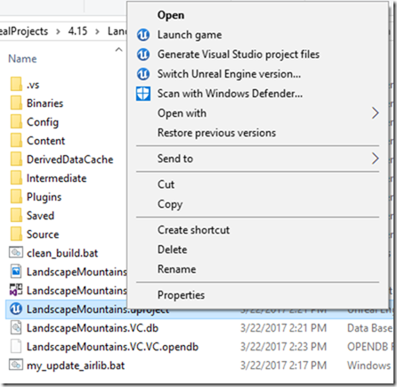Viewport: 397px width, 387px height.
Task: Choose Switch Unreal Engine version
Action: [229, 74]
